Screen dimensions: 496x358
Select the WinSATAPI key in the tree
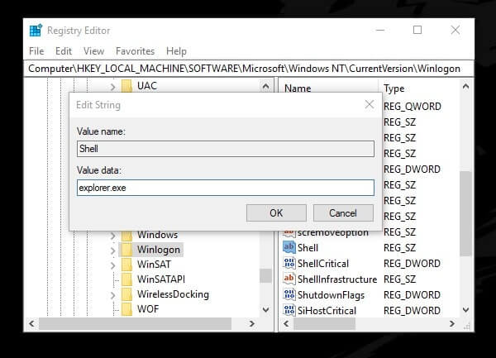pyautogui.click(x=161, y=279)
